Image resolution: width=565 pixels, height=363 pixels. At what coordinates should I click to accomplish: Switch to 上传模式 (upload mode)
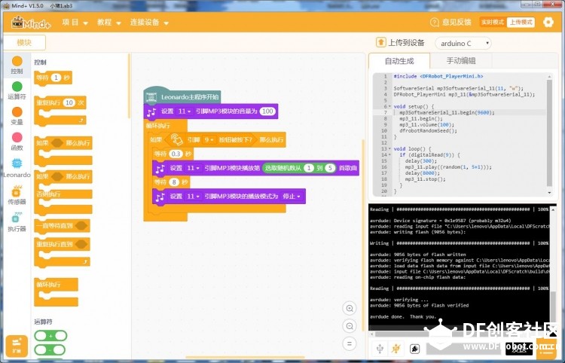point(521,23)
